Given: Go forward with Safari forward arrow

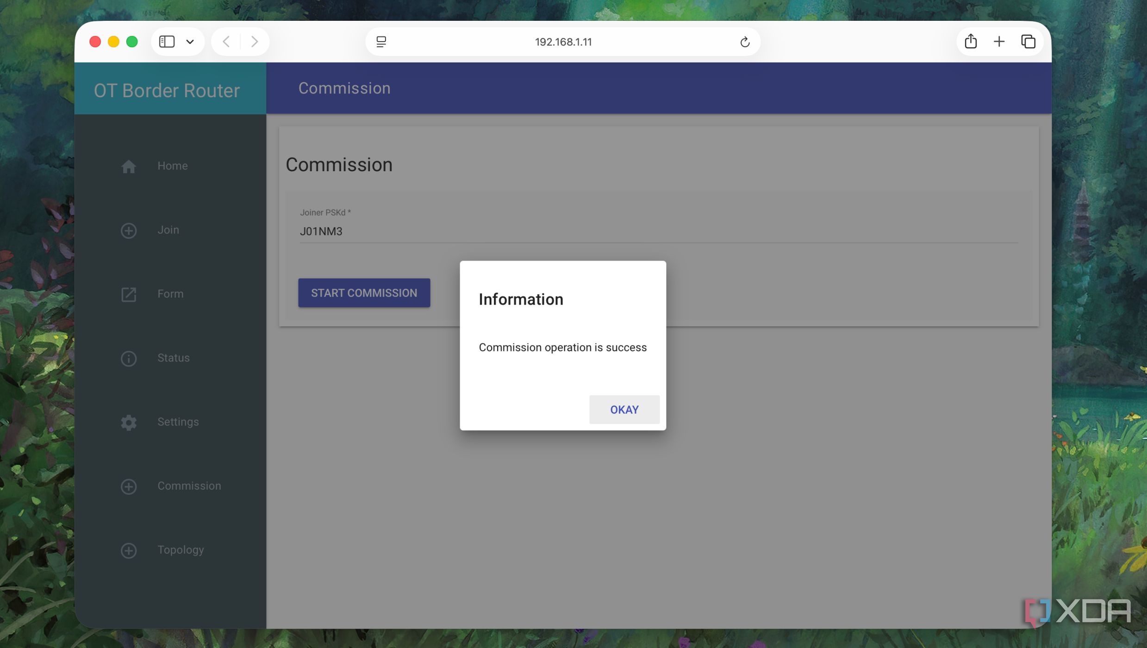Looking at the screenshot, I should pyautogui.click(x=254, y=42).
